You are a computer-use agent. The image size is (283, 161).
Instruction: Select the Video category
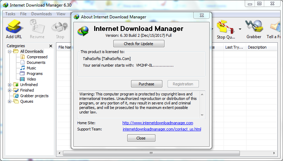pos(31,79)
